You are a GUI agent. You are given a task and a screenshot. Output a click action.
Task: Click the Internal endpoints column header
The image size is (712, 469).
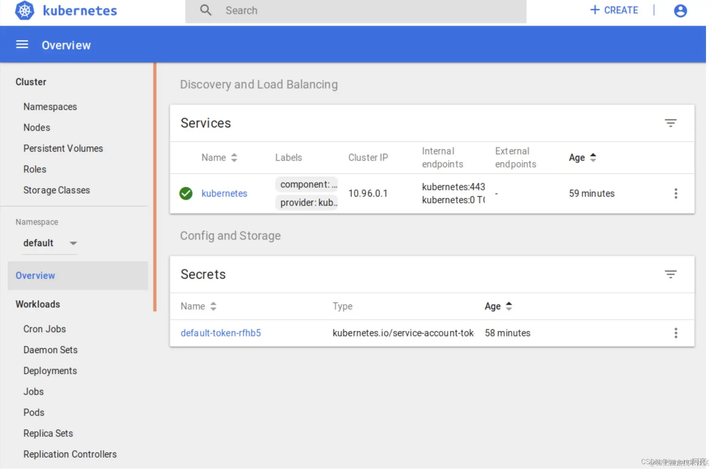442,158
